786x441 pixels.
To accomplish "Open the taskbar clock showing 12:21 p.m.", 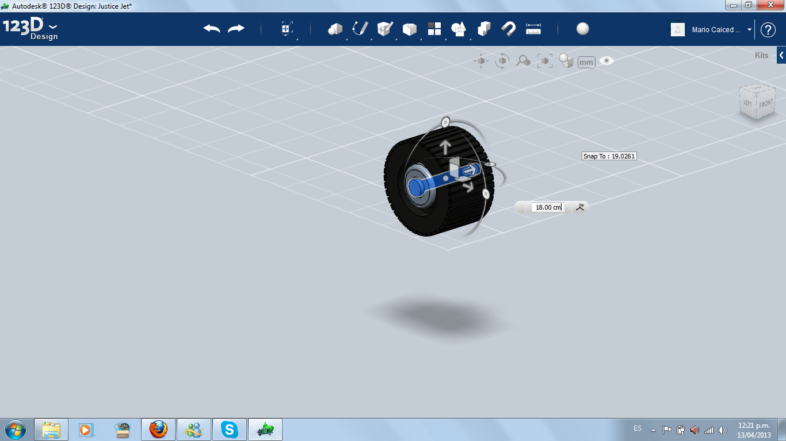I will (754, 430).
